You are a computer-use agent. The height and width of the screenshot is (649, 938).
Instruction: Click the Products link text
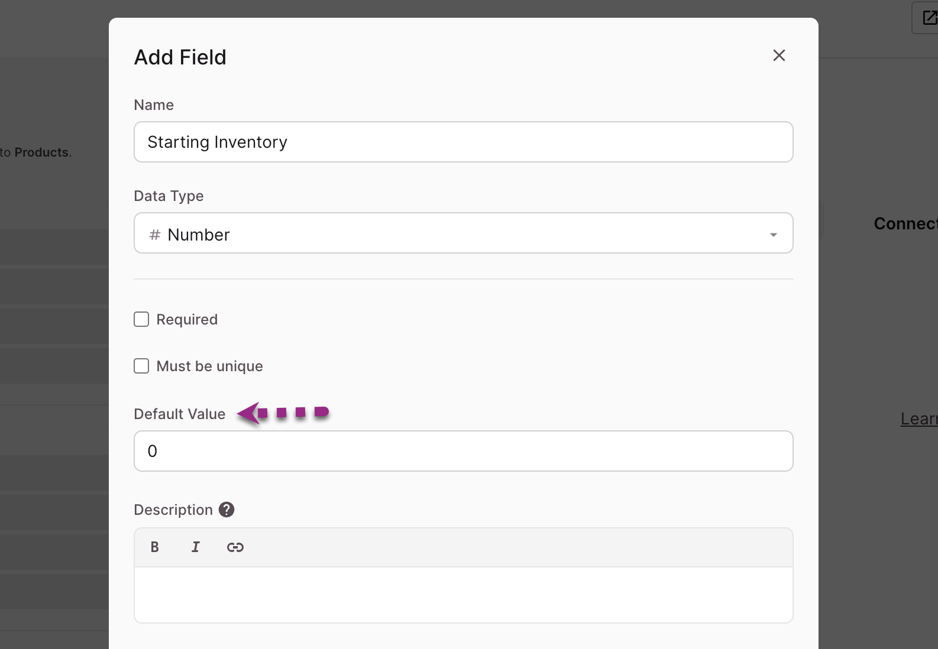[x=41, y=152]
